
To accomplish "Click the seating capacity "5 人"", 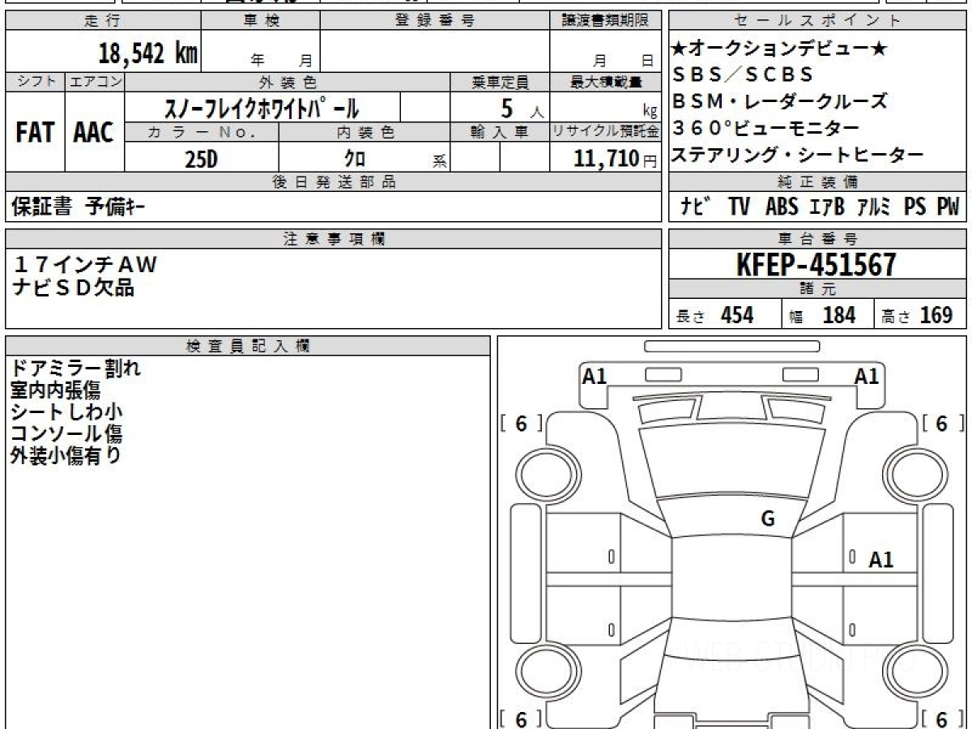I will 522,108.
